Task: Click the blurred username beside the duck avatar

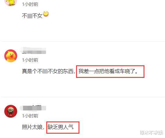Action: point(33,51)
